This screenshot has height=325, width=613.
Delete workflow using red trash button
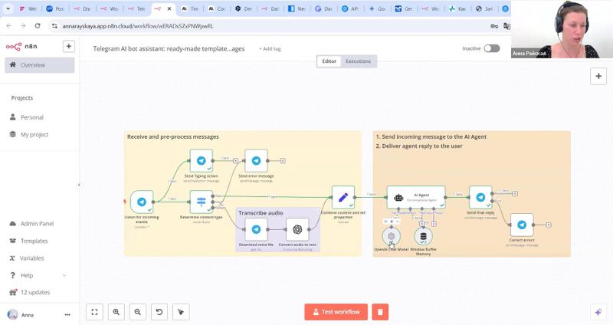click(x=381, y=312)
